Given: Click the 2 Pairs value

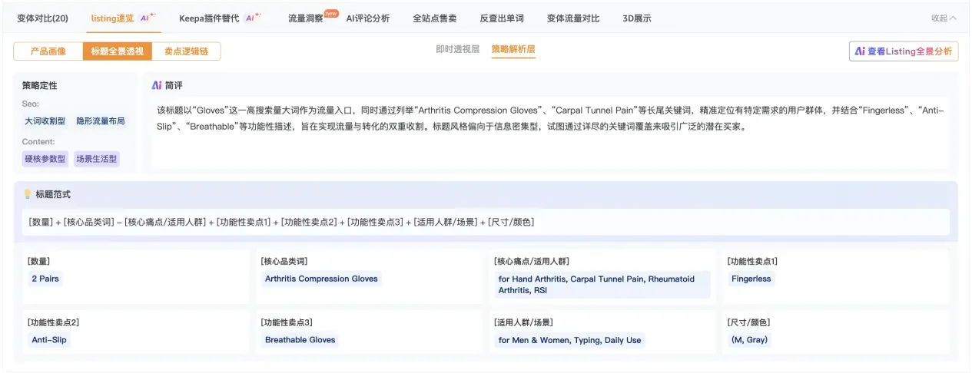Looking at the screenshot, I should (45, 279).
